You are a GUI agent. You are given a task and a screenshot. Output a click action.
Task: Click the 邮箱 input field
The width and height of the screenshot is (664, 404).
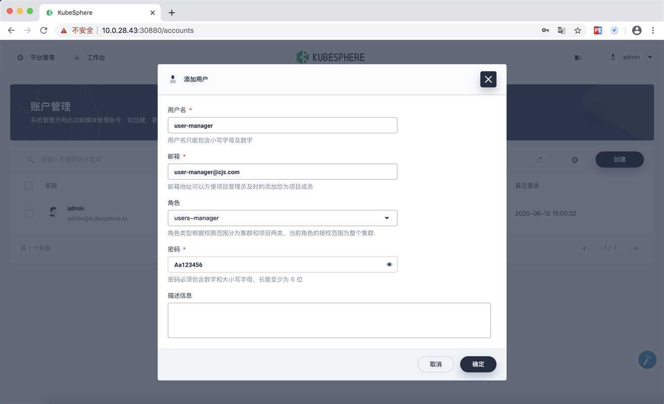pyautogui.click(x=282, y=171)
